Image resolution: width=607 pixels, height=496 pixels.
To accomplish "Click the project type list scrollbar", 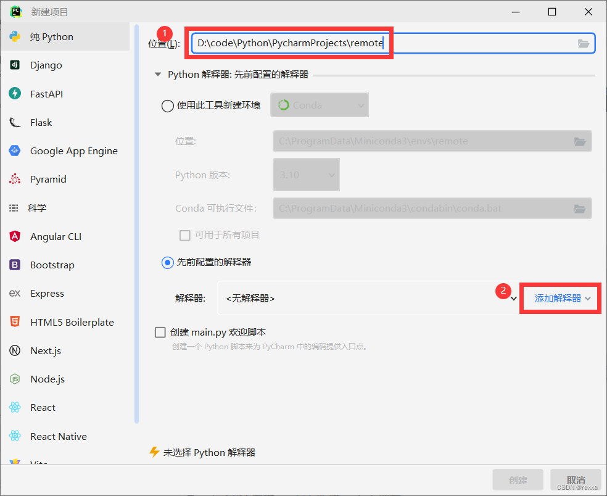I will point(136,223).
